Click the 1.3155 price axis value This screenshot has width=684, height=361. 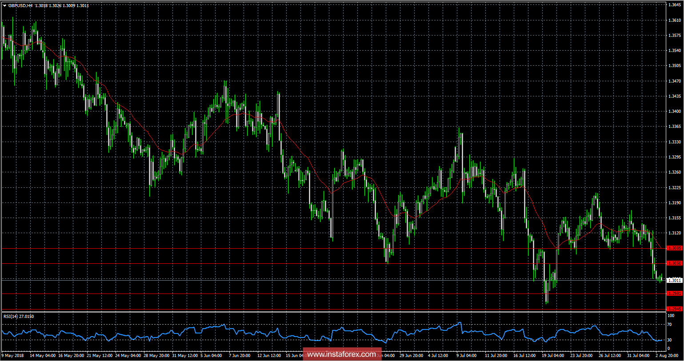675,218
